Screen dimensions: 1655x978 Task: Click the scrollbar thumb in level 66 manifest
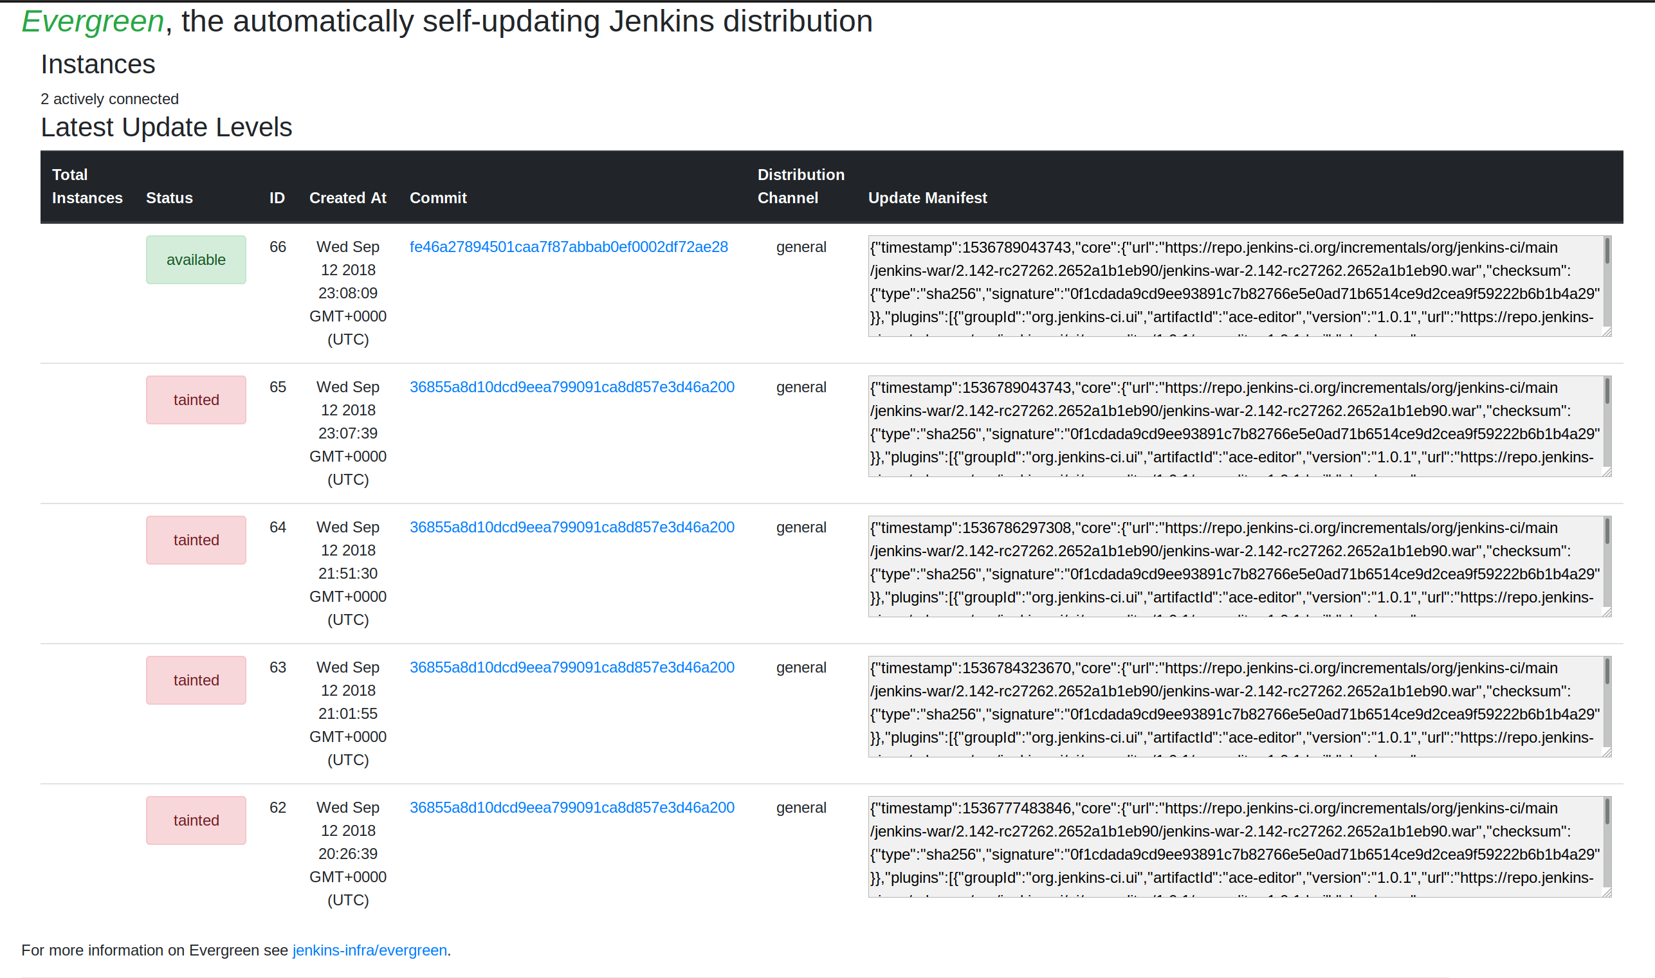point(1607,251)
